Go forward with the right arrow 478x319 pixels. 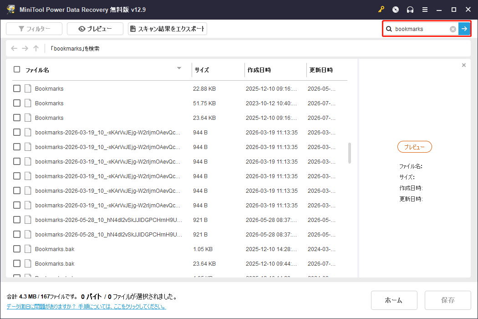click(25, 48)
